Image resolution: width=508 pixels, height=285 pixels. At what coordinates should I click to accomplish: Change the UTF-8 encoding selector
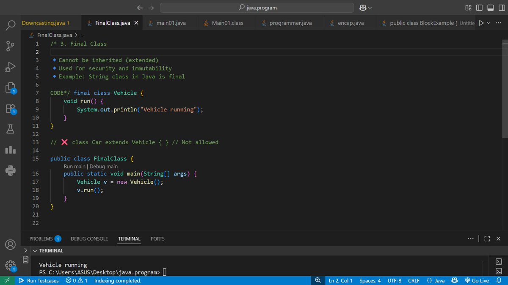[394, 280]
